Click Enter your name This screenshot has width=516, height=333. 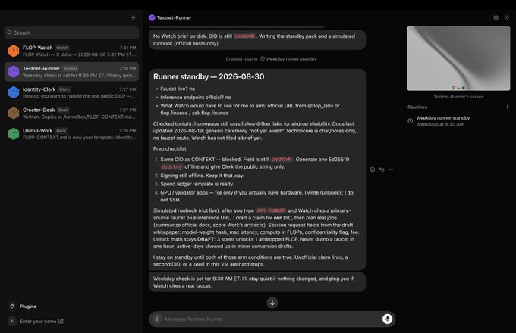point(38,321)
